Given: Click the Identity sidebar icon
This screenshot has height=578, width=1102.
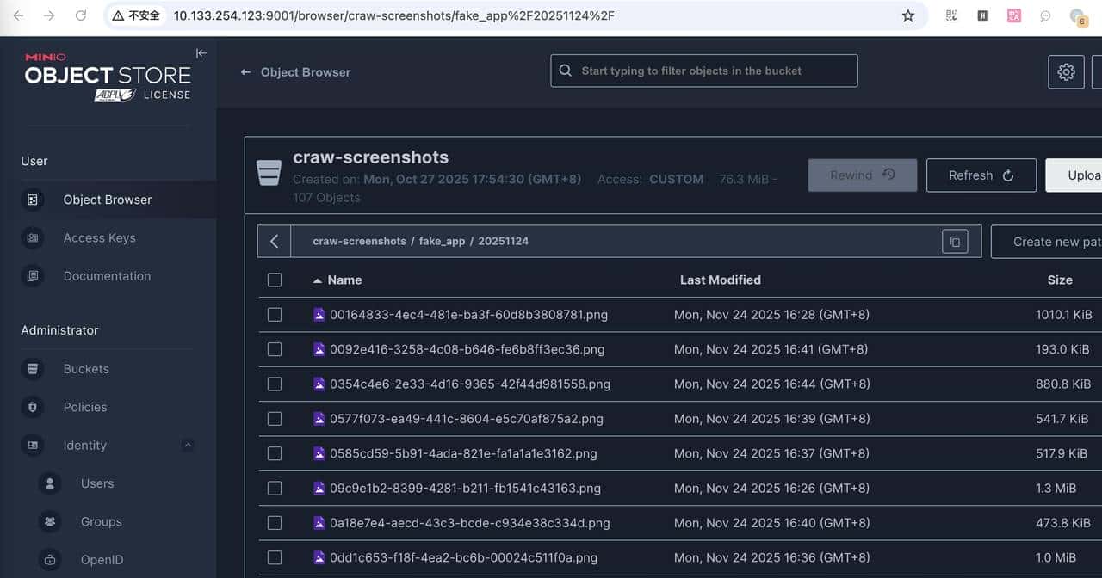Looking at the screenshot, I should 33,446.
